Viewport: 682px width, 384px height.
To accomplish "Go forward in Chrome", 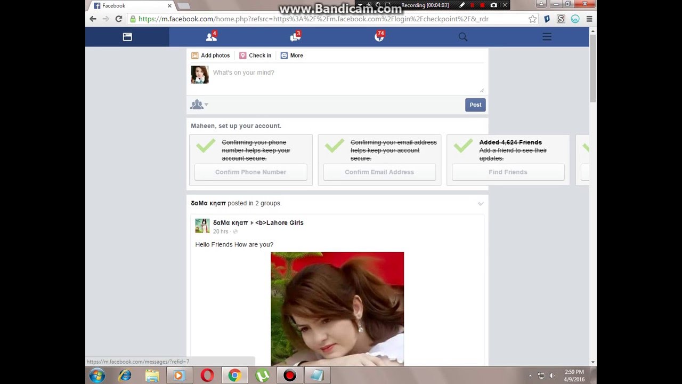I will [x=106, y=19].
